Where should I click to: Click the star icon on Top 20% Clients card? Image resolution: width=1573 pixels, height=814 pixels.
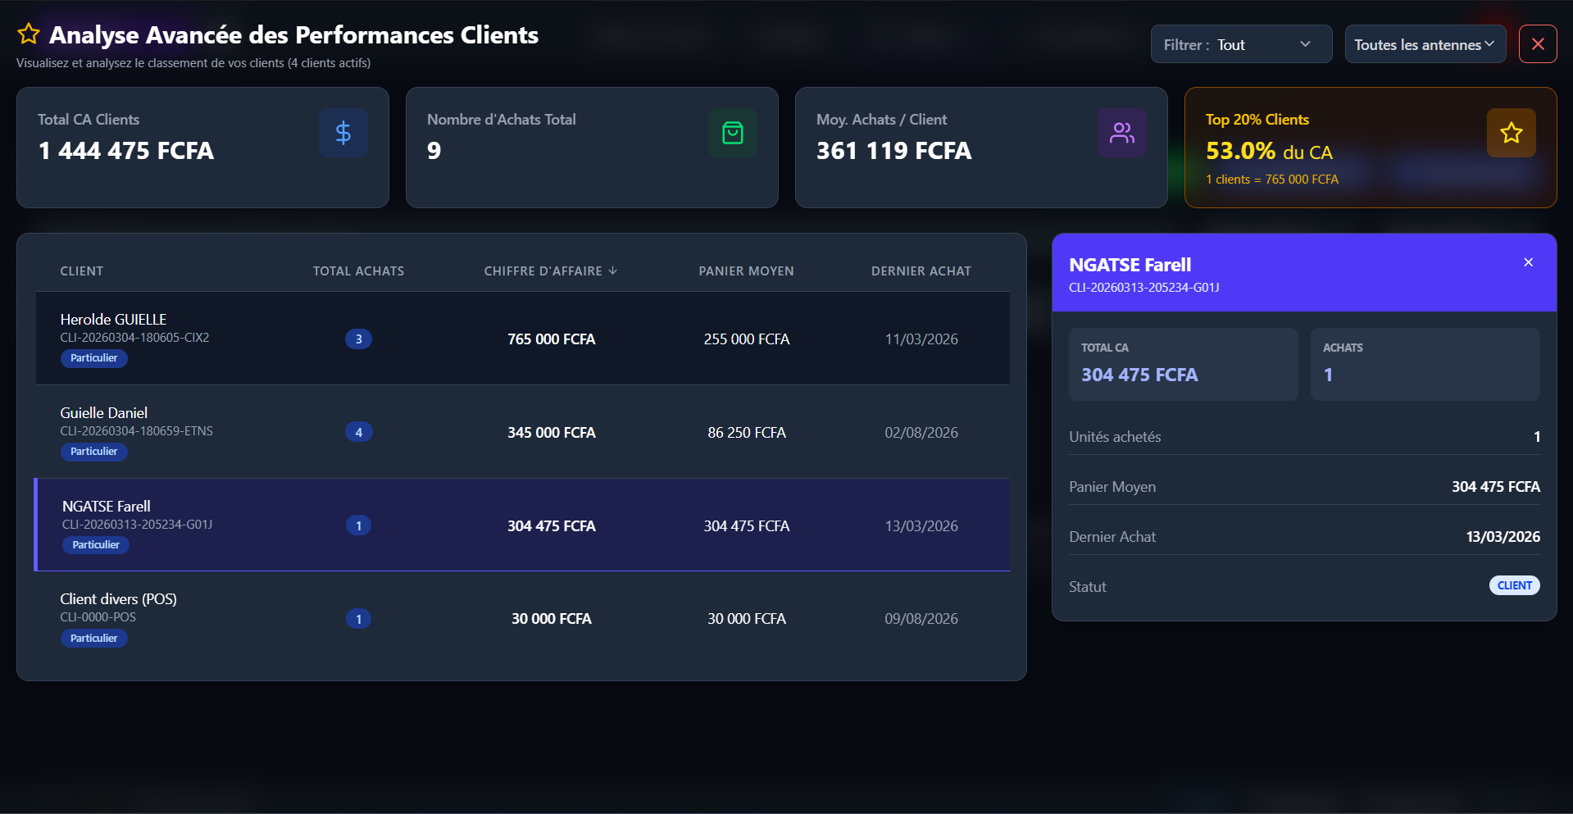(1512, 133)
